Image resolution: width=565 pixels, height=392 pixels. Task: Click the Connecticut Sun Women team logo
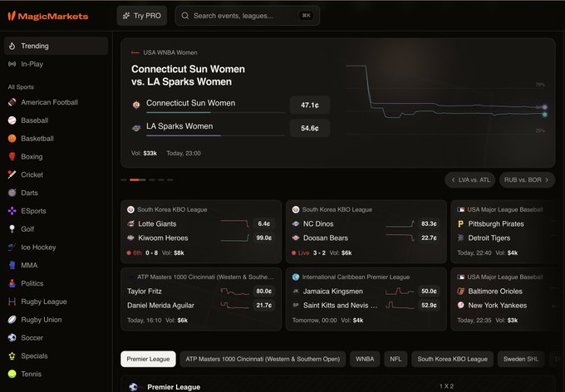pyautogui.click(x=136, y=105)
